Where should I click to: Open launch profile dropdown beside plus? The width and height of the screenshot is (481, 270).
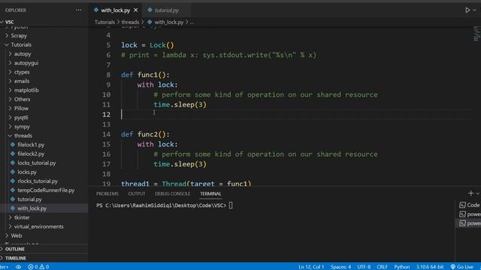click(x=478, y=193)
